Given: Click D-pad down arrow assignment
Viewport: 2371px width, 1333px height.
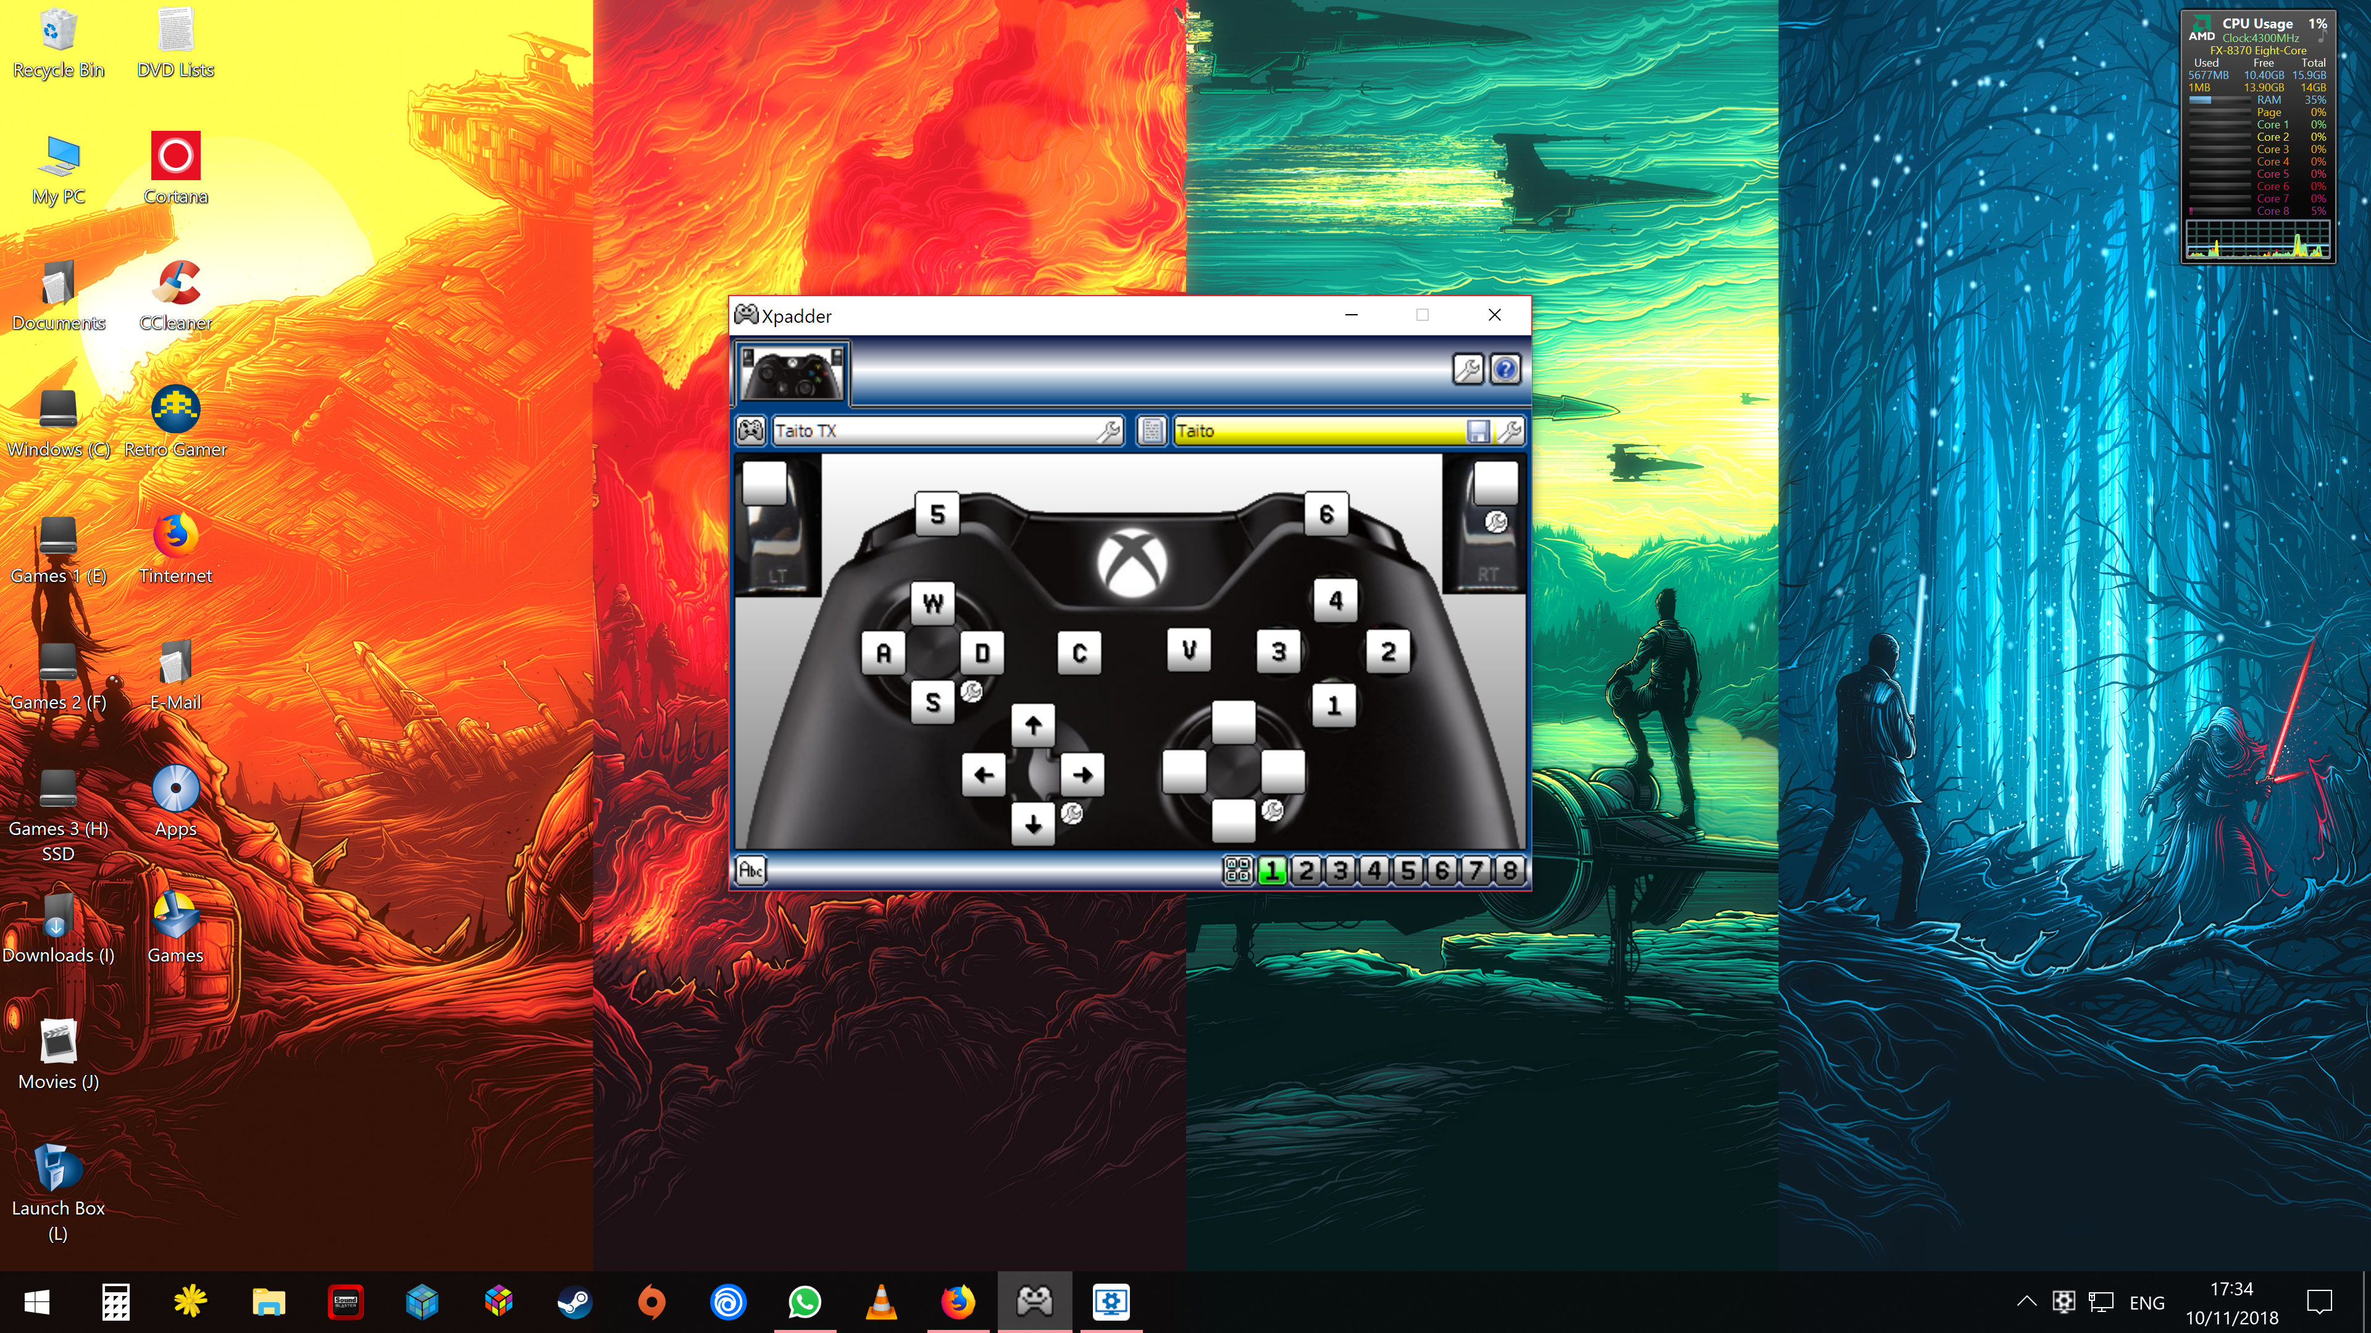Looking at the screenshot, I should (1033, 823).
